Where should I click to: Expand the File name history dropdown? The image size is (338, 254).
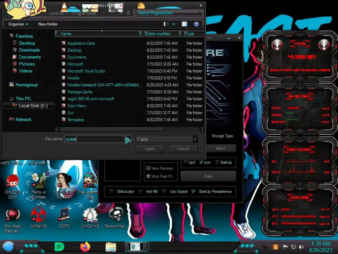tap(129, 139)
